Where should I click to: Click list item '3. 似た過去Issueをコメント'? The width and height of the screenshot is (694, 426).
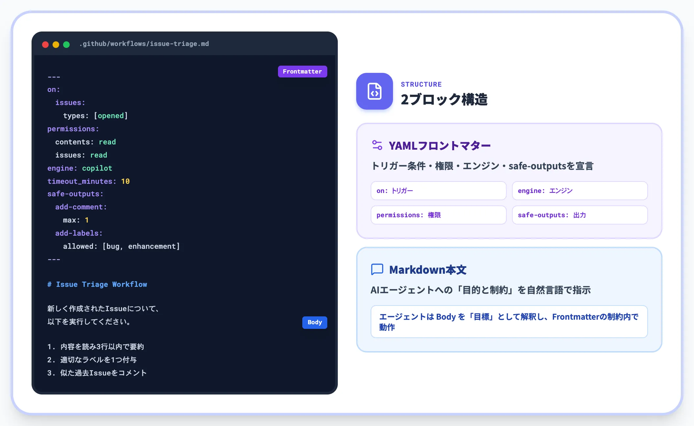pos(97,373)
